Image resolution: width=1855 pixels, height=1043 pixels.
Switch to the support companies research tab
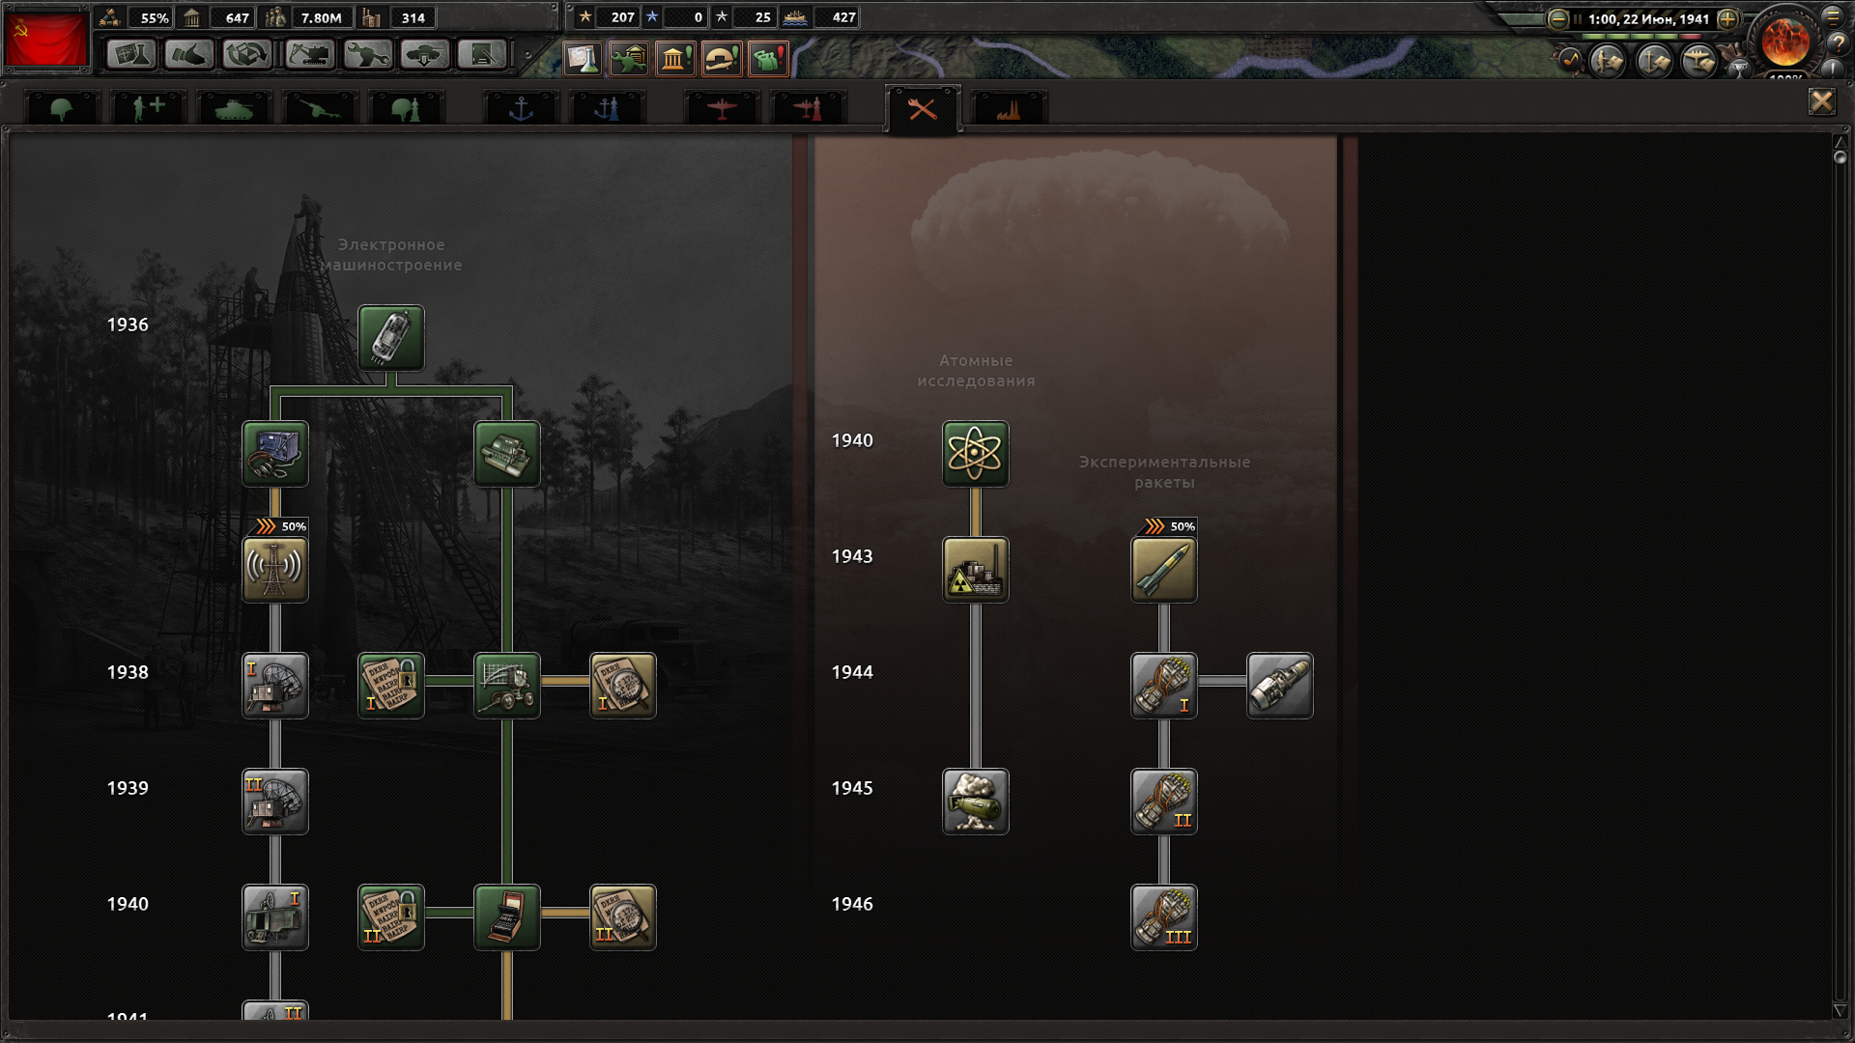point(148,109)
